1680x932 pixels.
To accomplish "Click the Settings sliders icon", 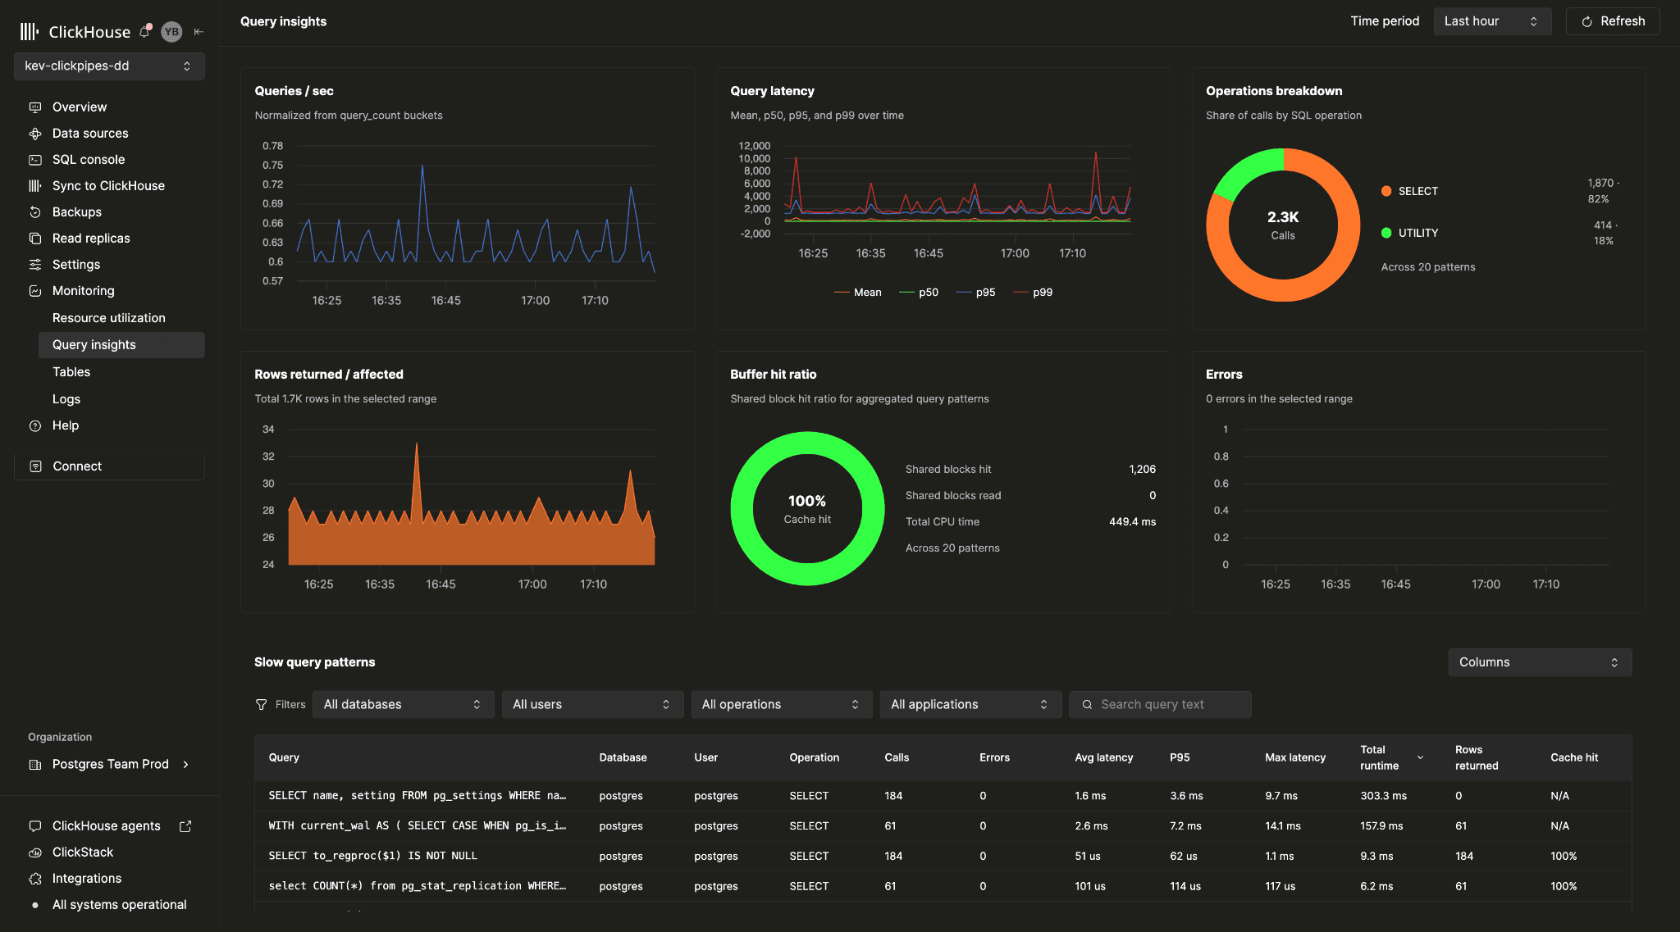I will (35, 265).
